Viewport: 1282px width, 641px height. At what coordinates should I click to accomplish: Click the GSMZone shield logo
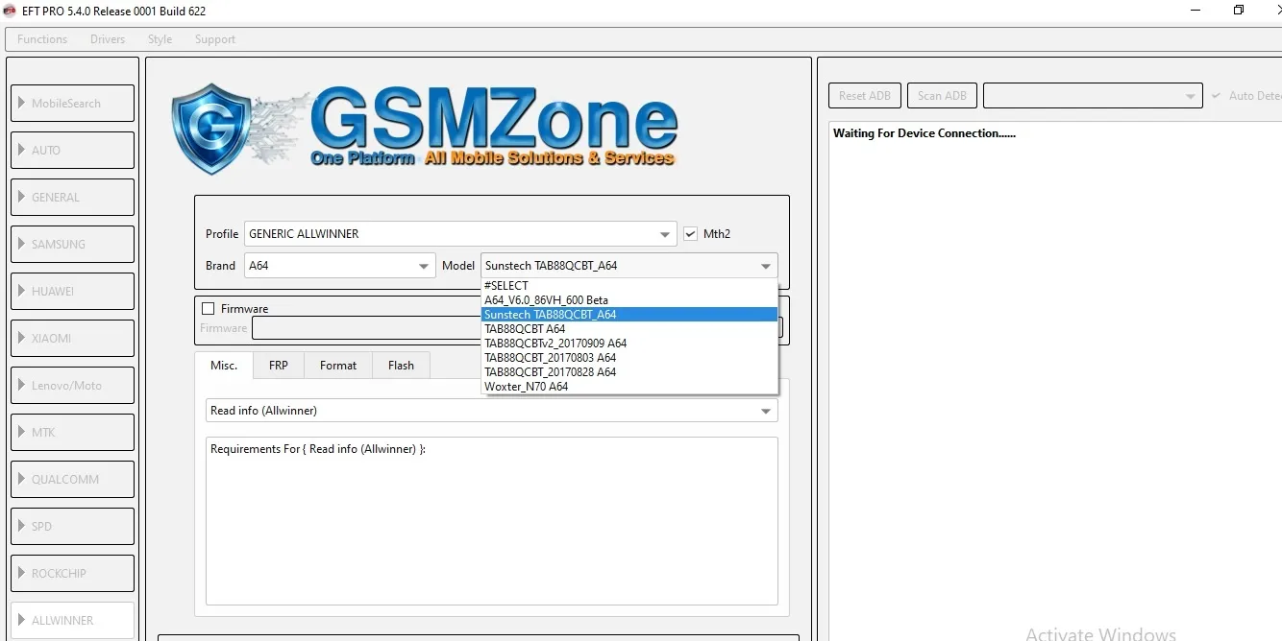(x=211, y=128)
